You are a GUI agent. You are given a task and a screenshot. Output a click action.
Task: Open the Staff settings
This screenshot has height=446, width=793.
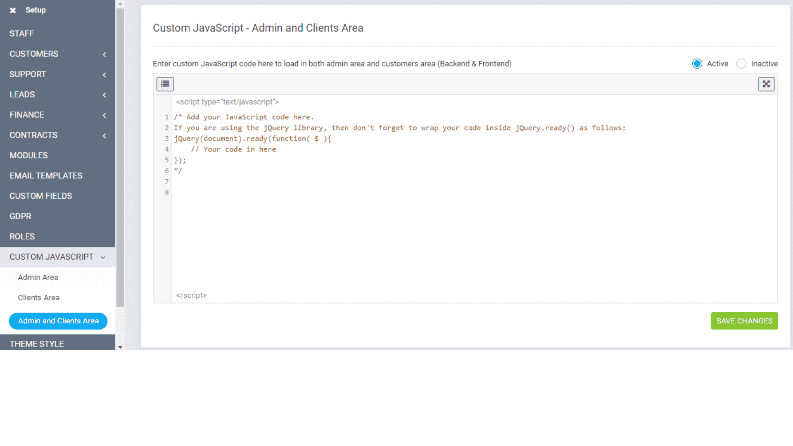coord(21,33)
